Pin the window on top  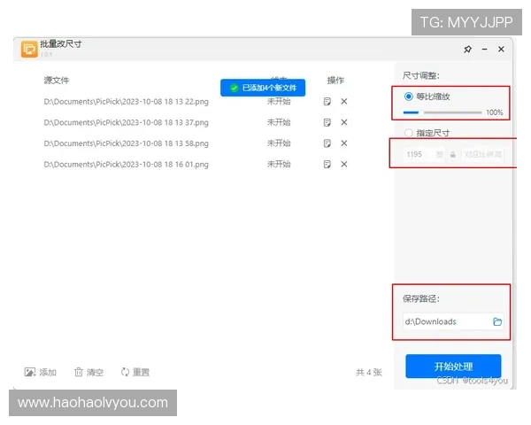click(x=467, y=50)
